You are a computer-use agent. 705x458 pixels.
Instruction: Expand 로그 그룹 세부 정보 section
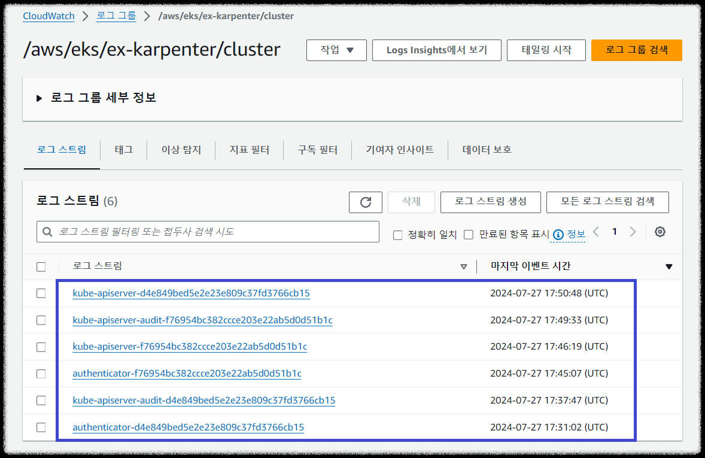(x=39, y=98)
